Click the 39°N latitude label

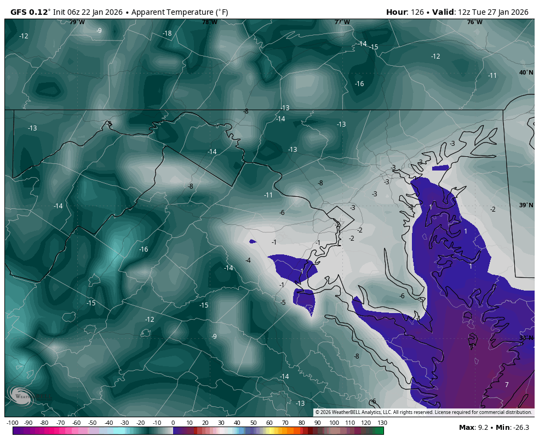click(x=526, y=206)
